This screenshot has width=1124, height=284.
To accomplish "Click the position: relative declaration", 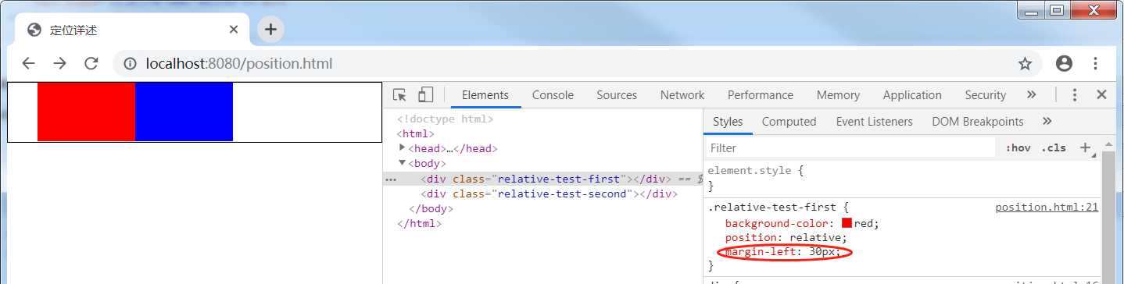I will (786, 238).
